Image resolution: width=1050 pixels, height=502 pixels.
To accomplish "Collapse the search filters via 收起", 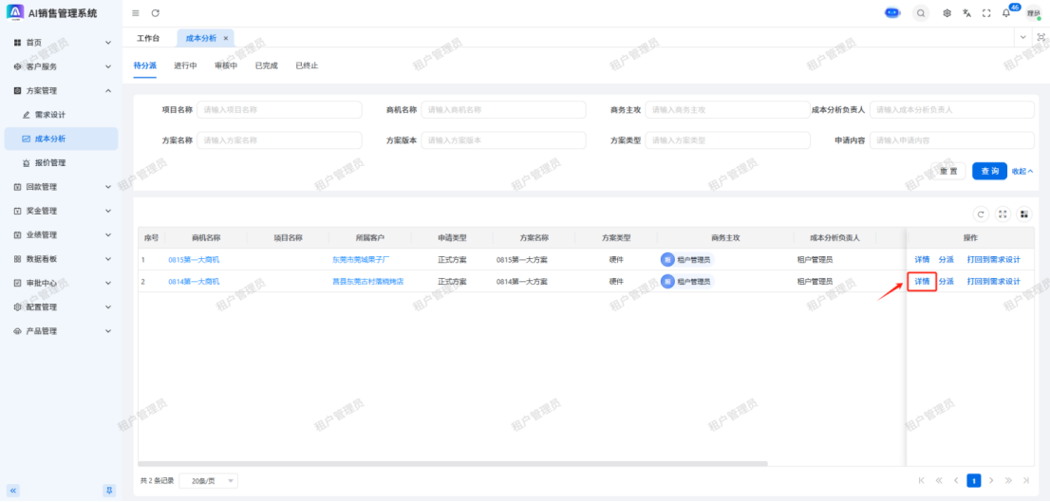I will click(1022, 171).
